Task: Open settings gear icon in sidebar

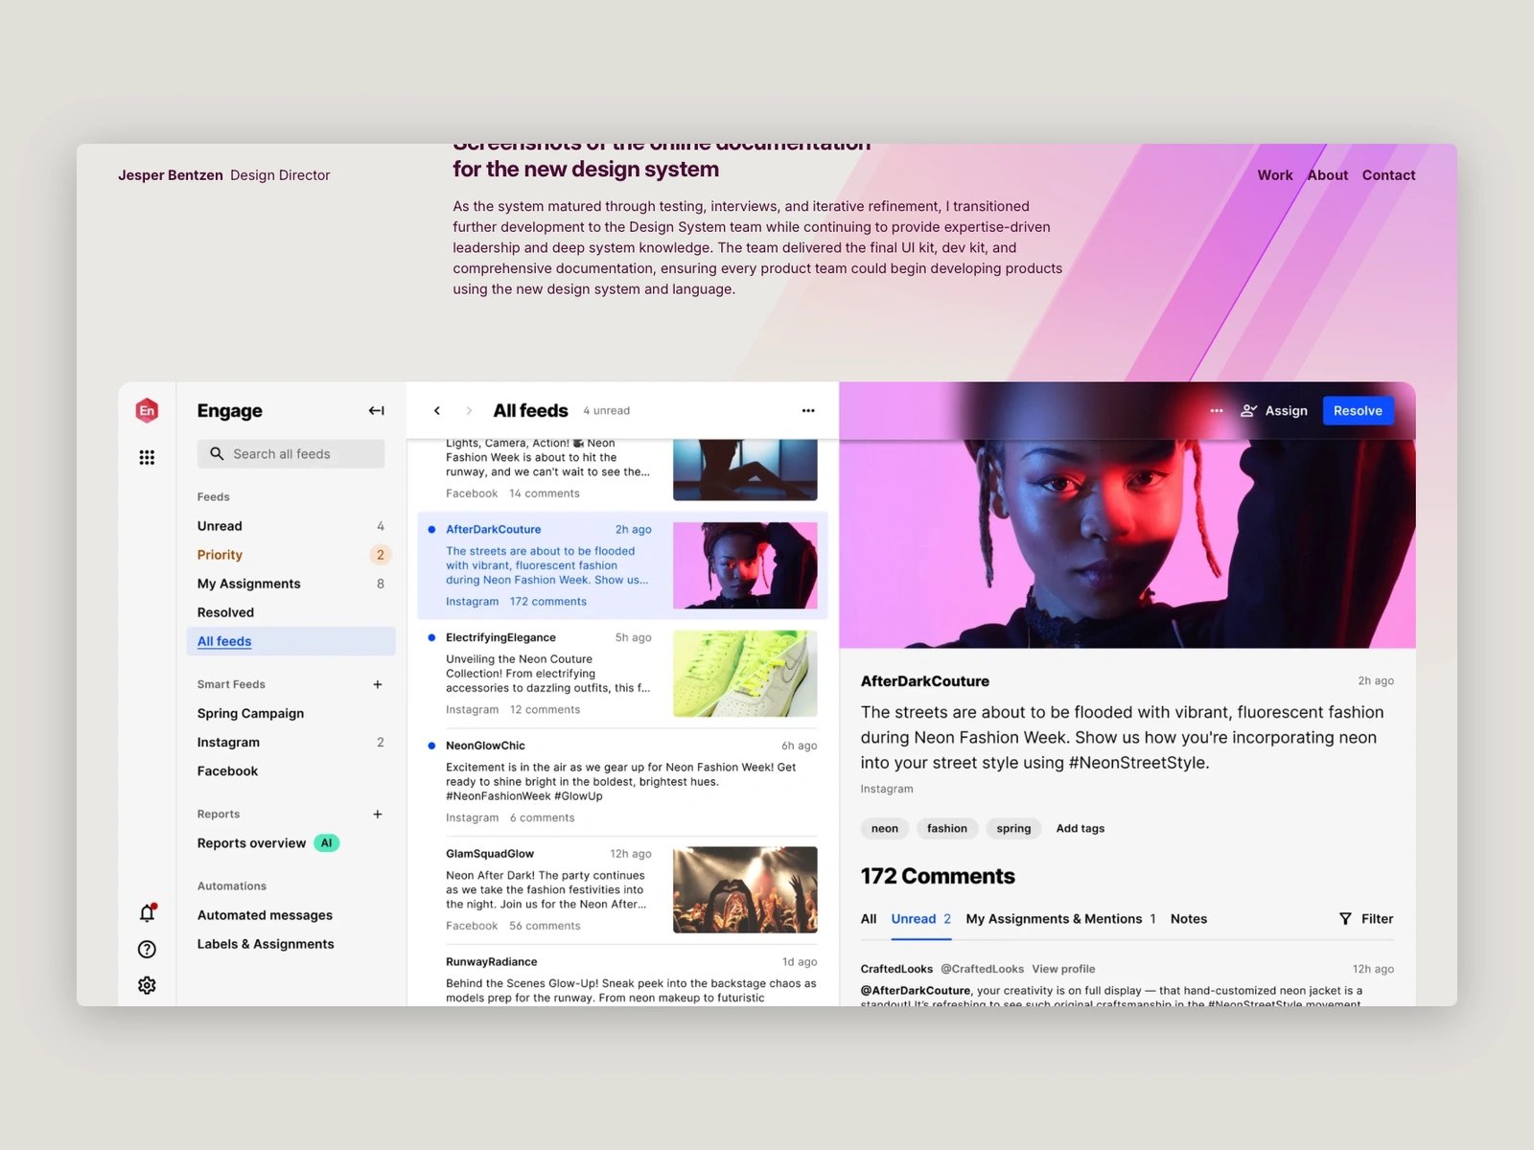Action: pyautogui.click(x=147, y=985)
